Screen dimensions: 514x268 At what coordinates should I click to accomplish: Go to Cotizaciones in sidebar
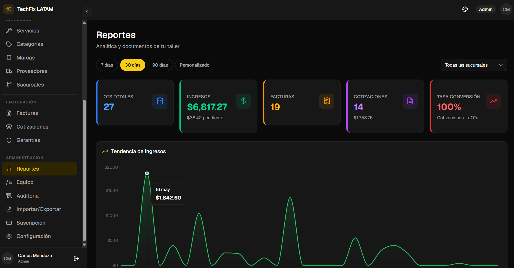39,127
